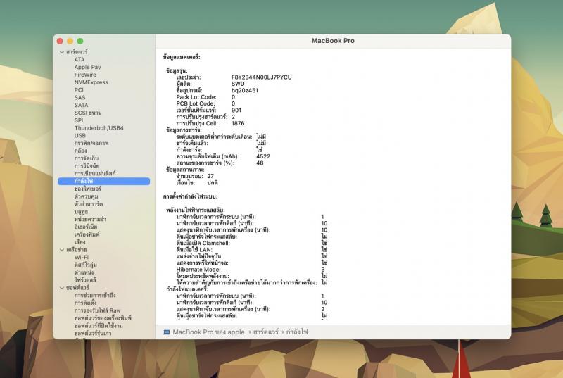563x378 pixels.
Task: Select ซอฟต์แวร์รุ่นเก่า in the sidebar
Action: [93, 334]
